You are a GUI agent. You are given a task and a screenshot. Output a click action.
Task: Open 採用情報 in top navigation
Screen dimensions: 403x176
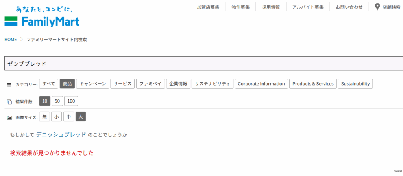click(271, 7)
